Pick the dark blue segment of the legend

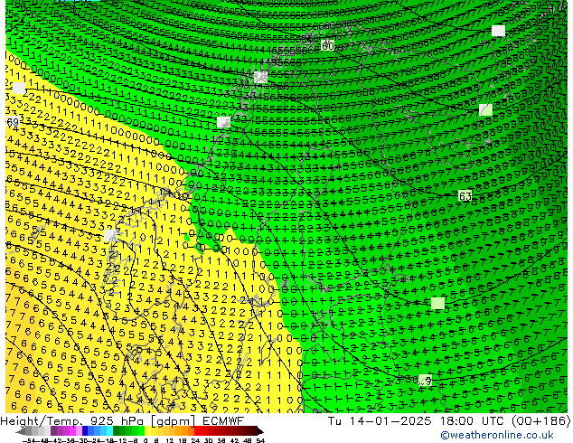point(85,430)
